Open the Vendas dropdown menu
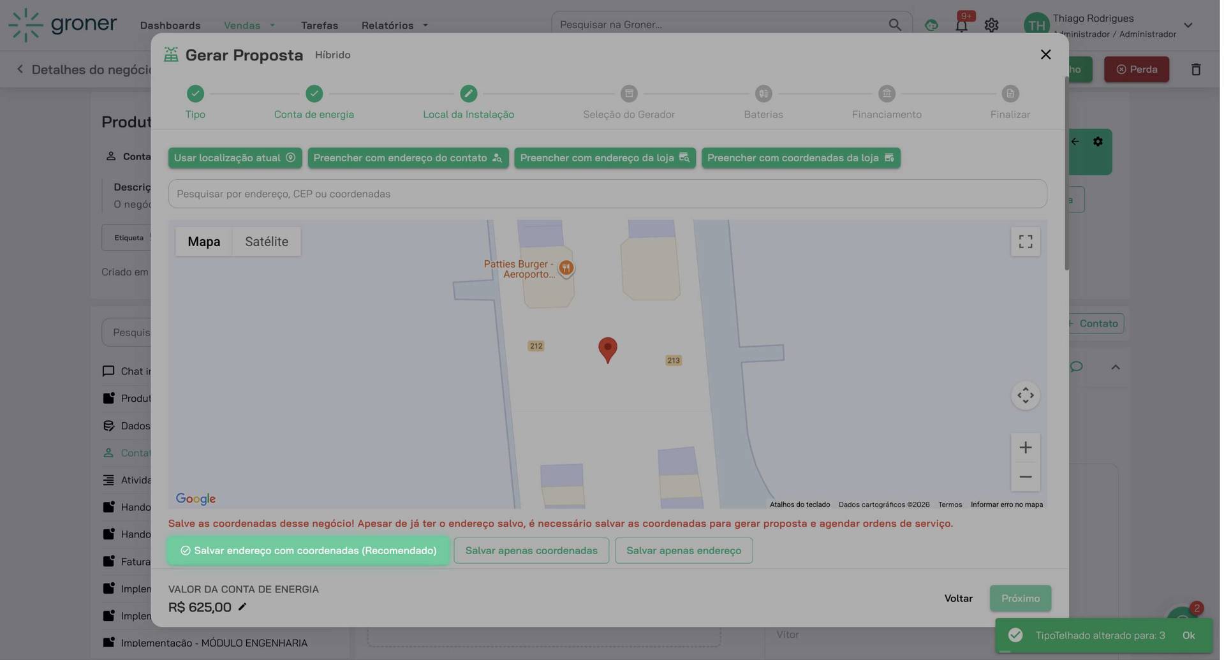This screenshot has height=660, width=1224. (x=249, y=25)
